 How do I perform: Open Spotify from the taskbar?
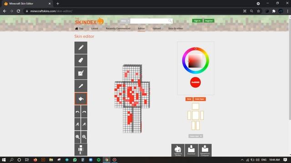[99, 160]
